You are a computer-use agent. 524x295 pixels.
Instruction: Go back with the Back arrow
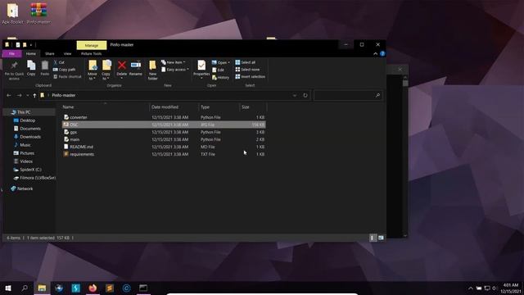[x=9, y=95]
